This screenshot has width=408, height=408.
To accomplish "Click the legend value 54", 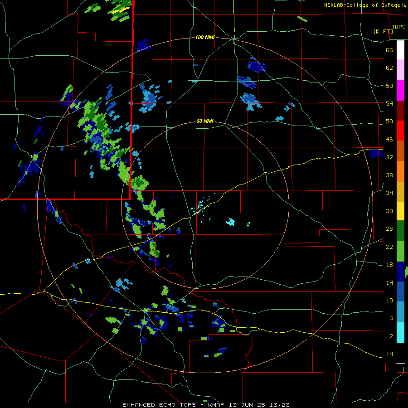I will (389, 103).
